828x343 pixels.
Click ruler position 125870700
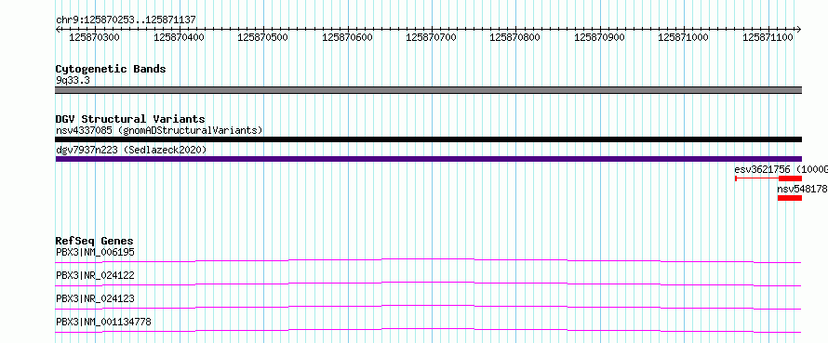(431, 37)
